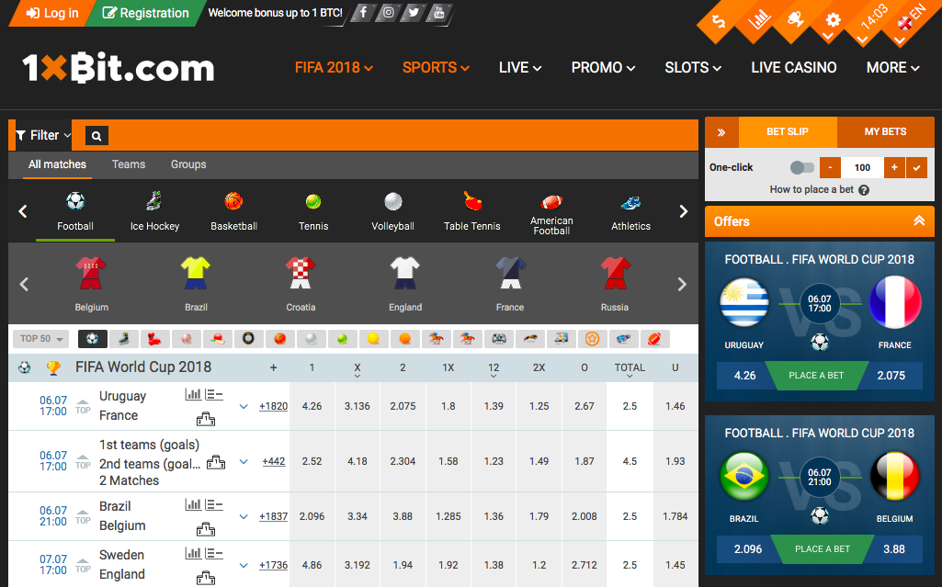Switch to the All matches tab

[57, 164]
